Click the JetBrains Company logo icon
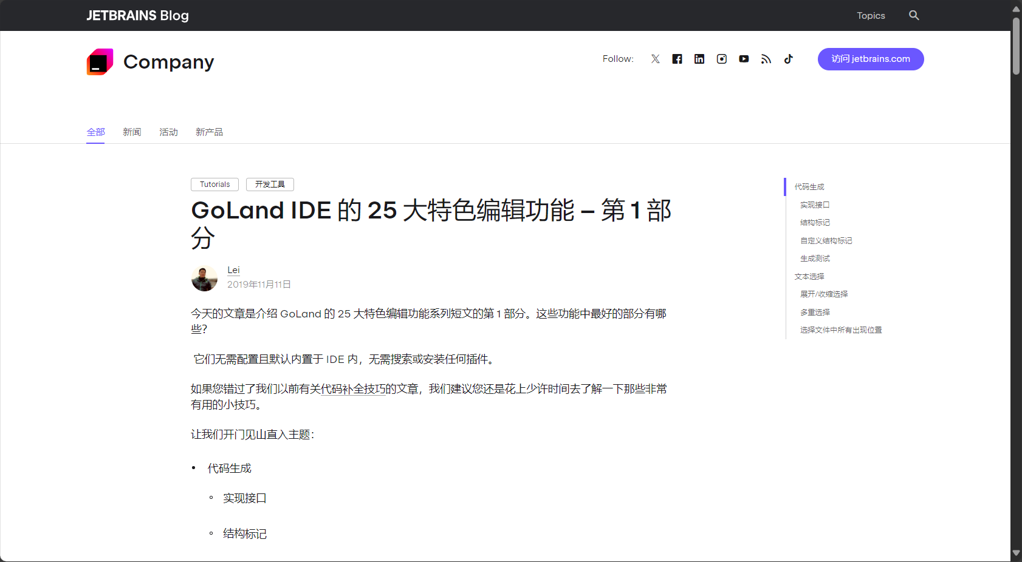Viewport: 1022px width, 562px height. 100,62
